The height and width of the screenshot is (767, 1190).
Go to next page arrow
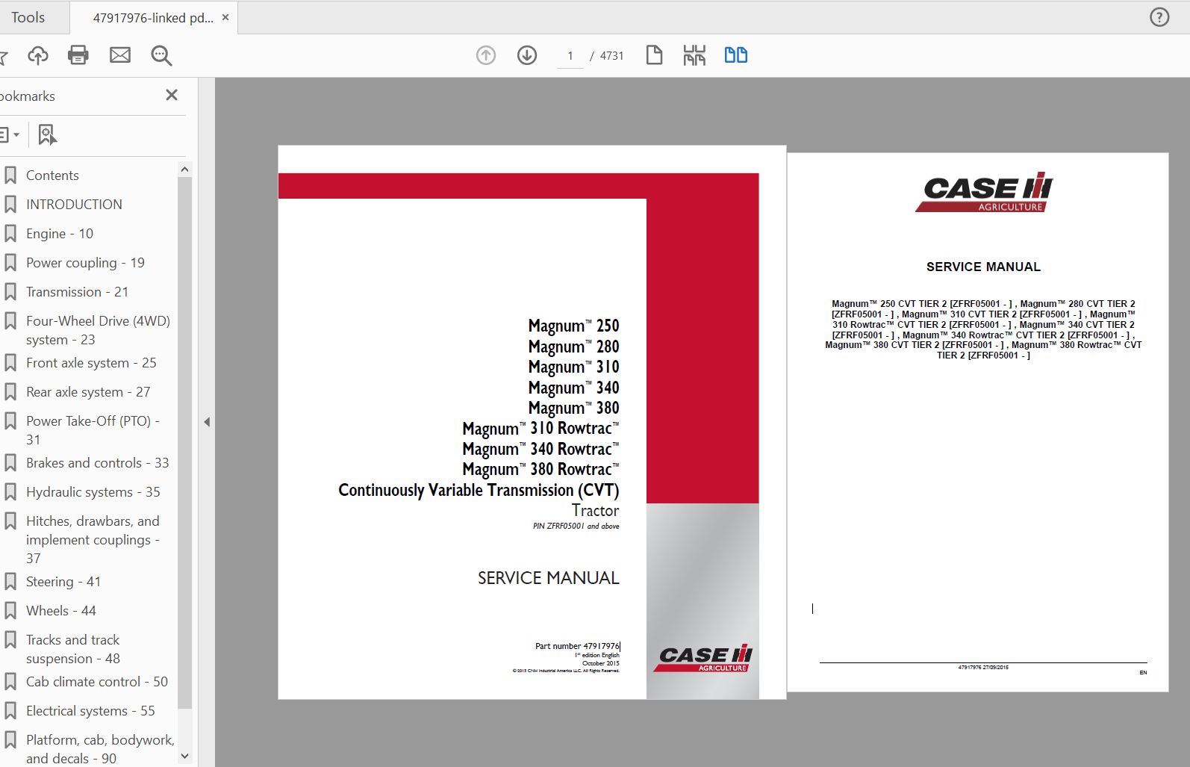point(527,55)
